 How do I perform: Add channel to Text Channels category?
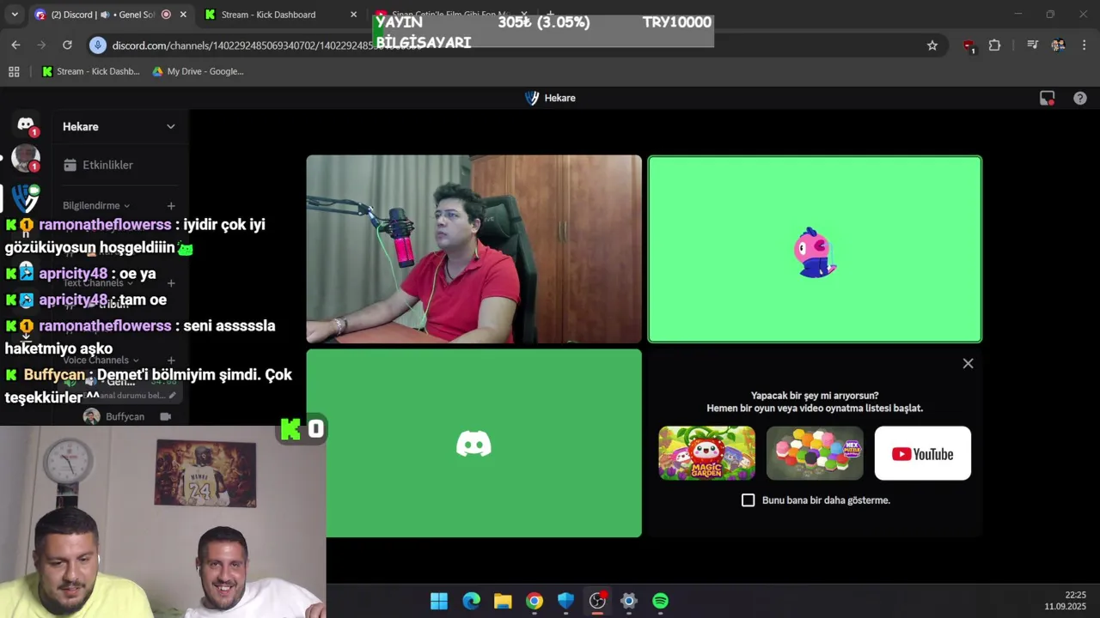(171, 283)
